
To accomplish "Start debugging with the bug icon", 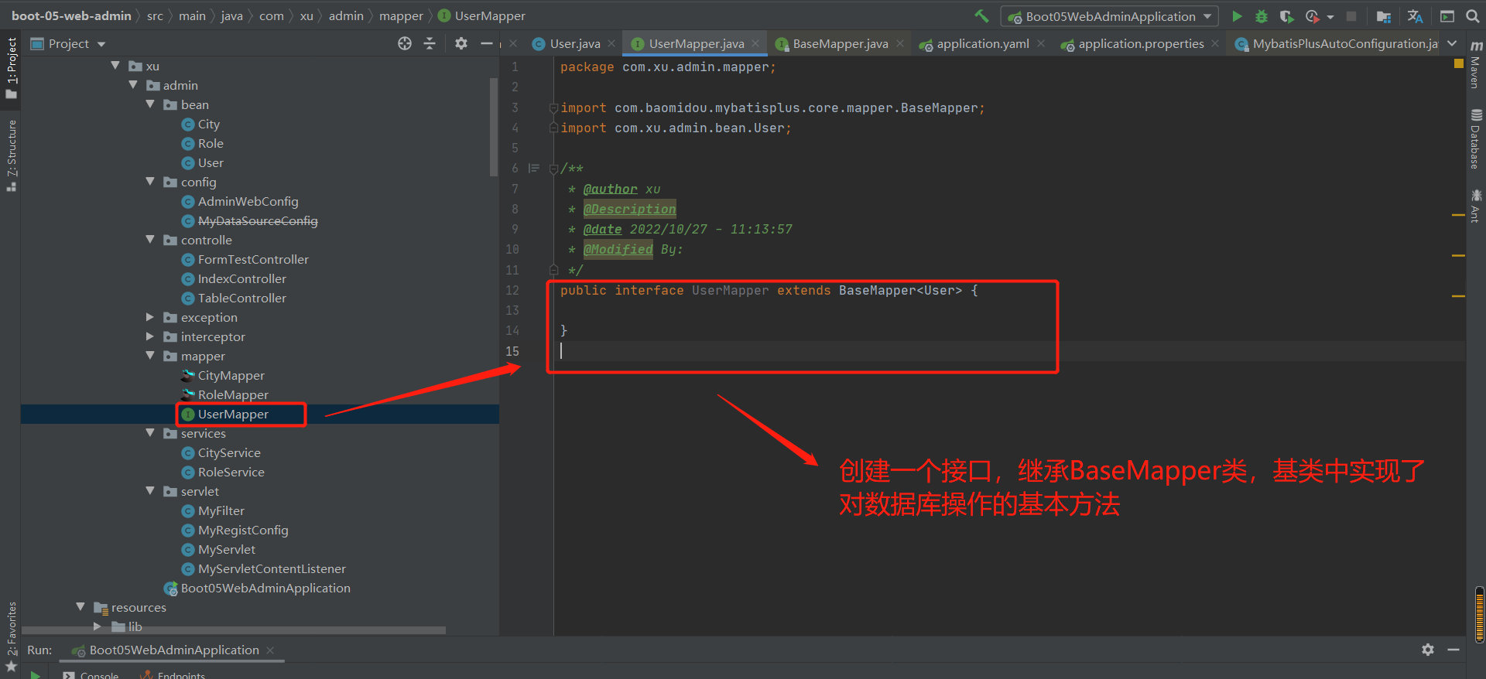I will 1262,16.
